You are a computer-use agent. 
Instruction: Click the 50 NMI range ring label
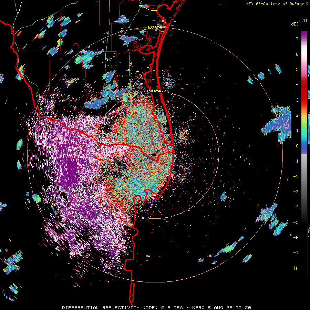click(x=155, y=91)
